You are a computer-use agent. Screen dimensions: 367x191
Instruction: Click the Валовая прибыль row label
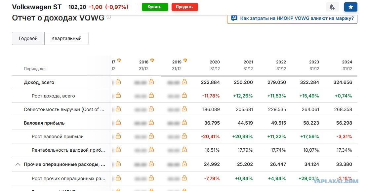44,123
